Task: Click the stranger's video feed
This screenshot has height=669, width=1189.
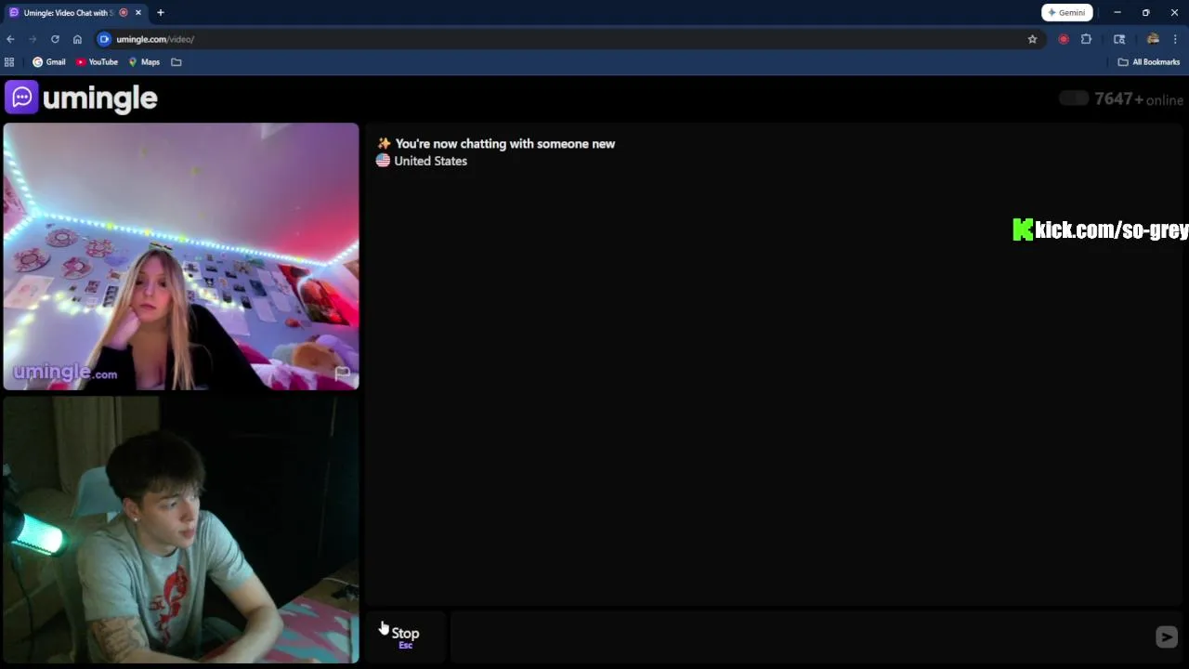Action: [181, 256]
